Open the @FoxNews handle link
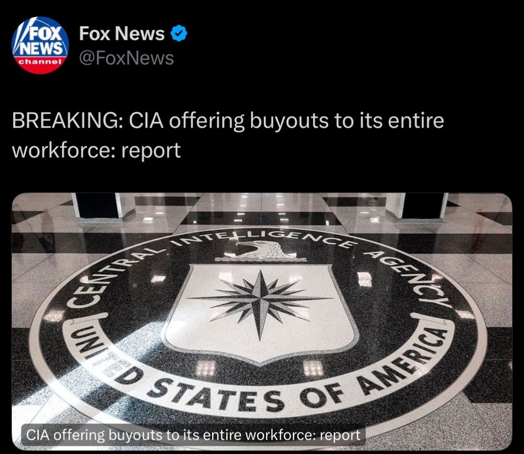Viewport: 524px width, 454px height. (126, 58)
